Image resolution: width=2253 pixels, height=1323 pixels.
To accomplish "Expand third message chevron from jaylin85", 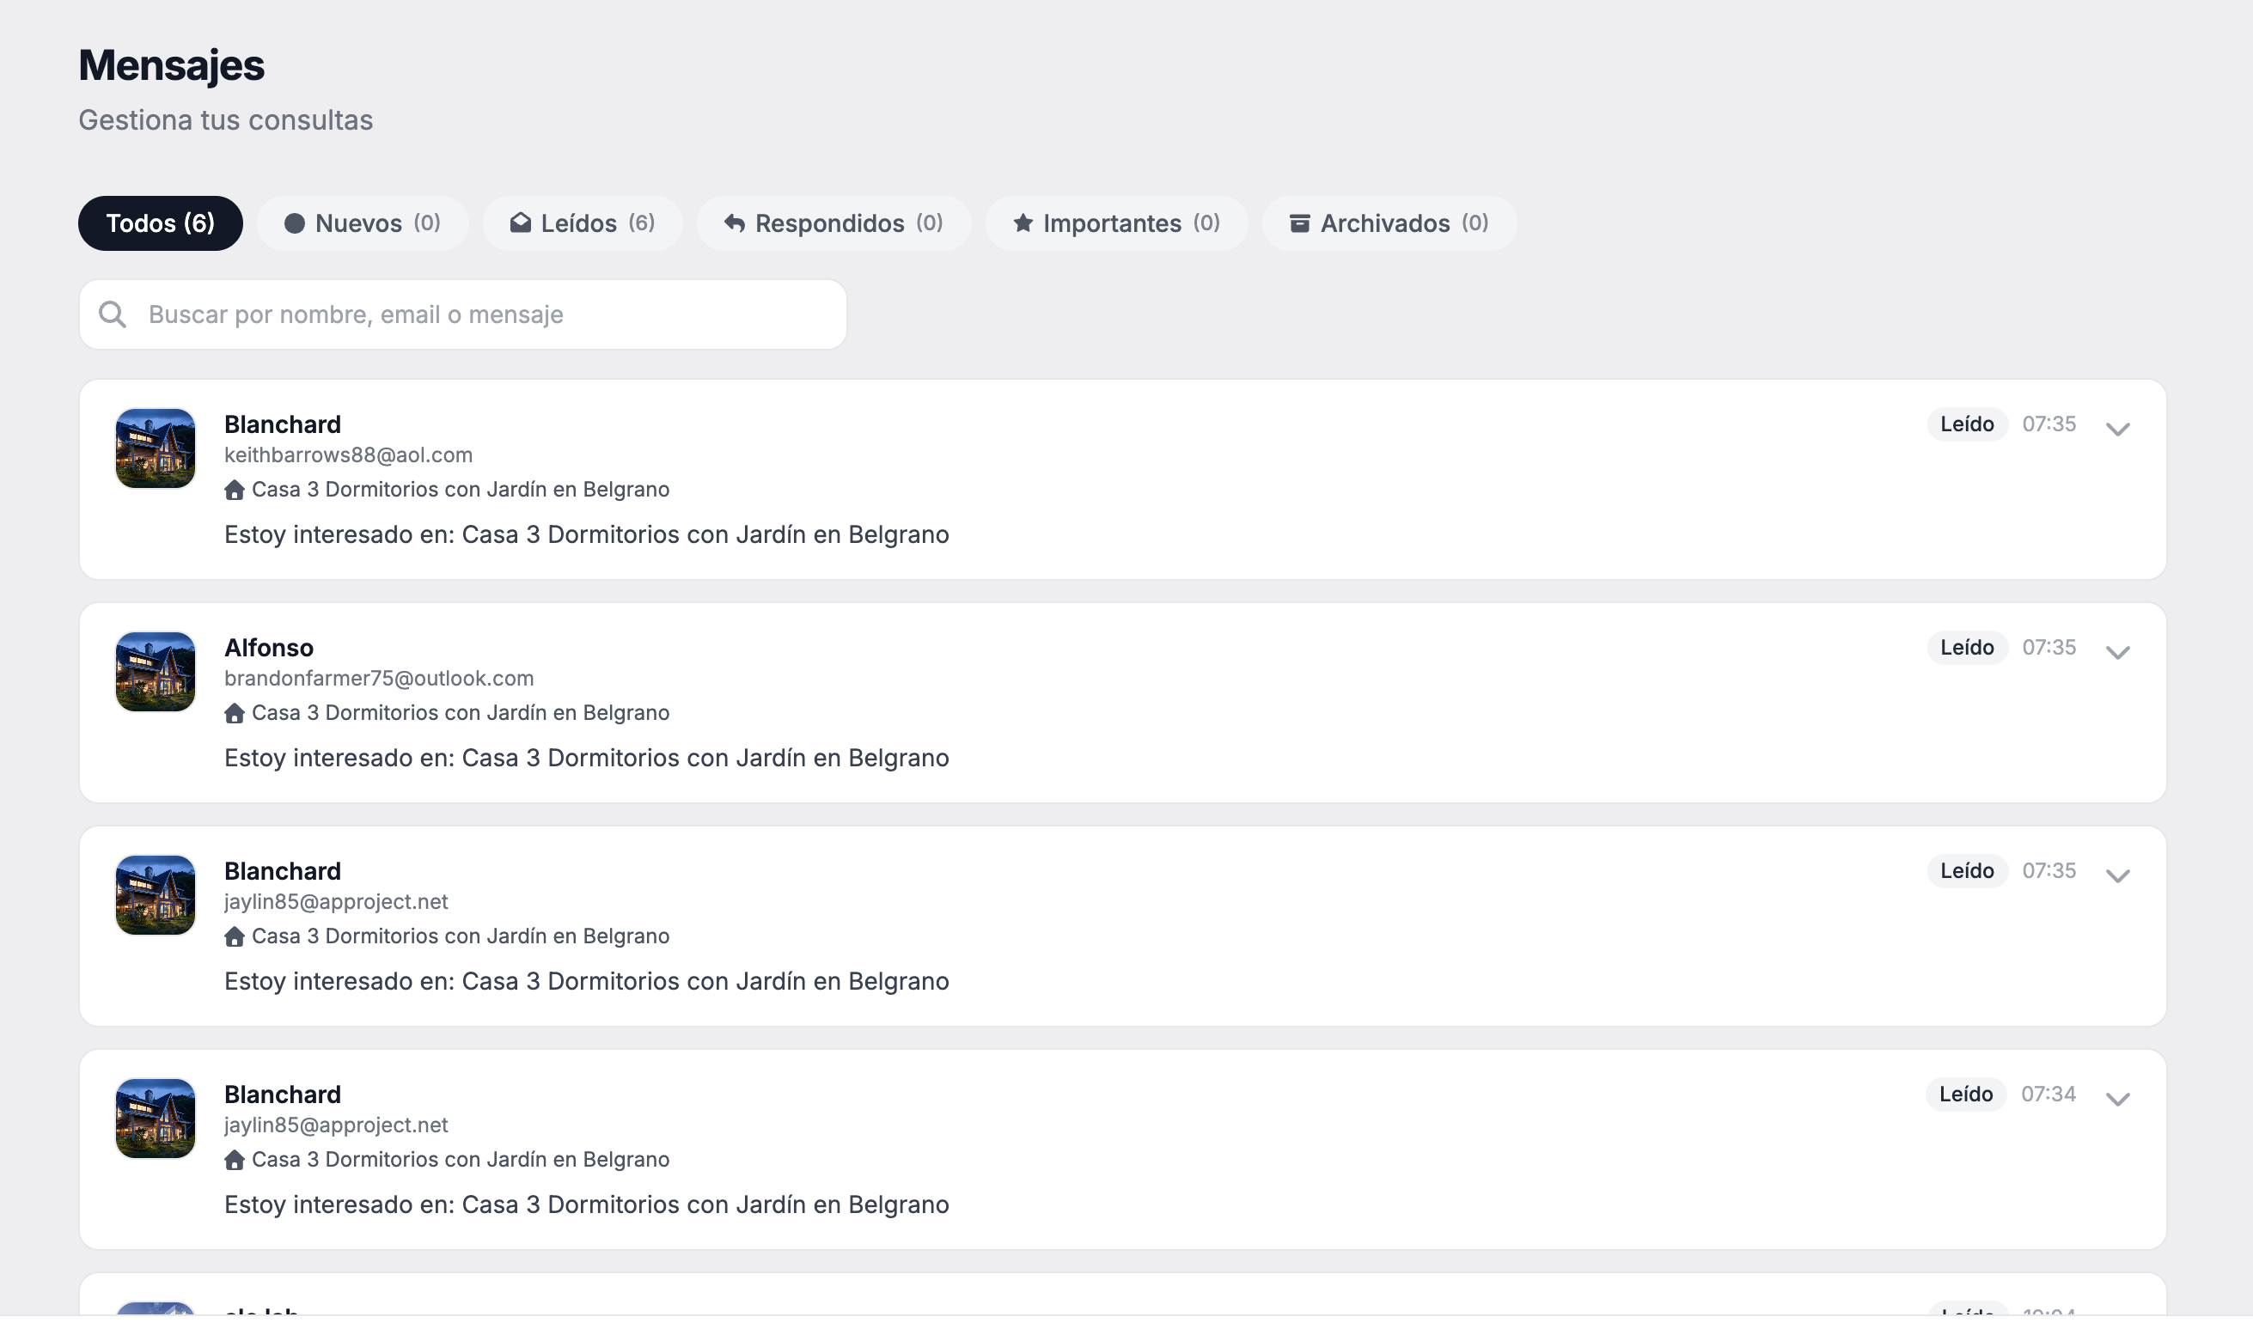I will tap(2117, 876).
